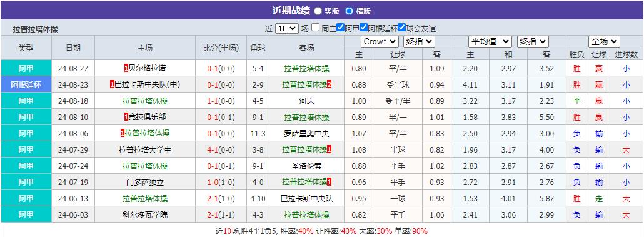
Task: Select the 横版 radio button
Action: 349,11
